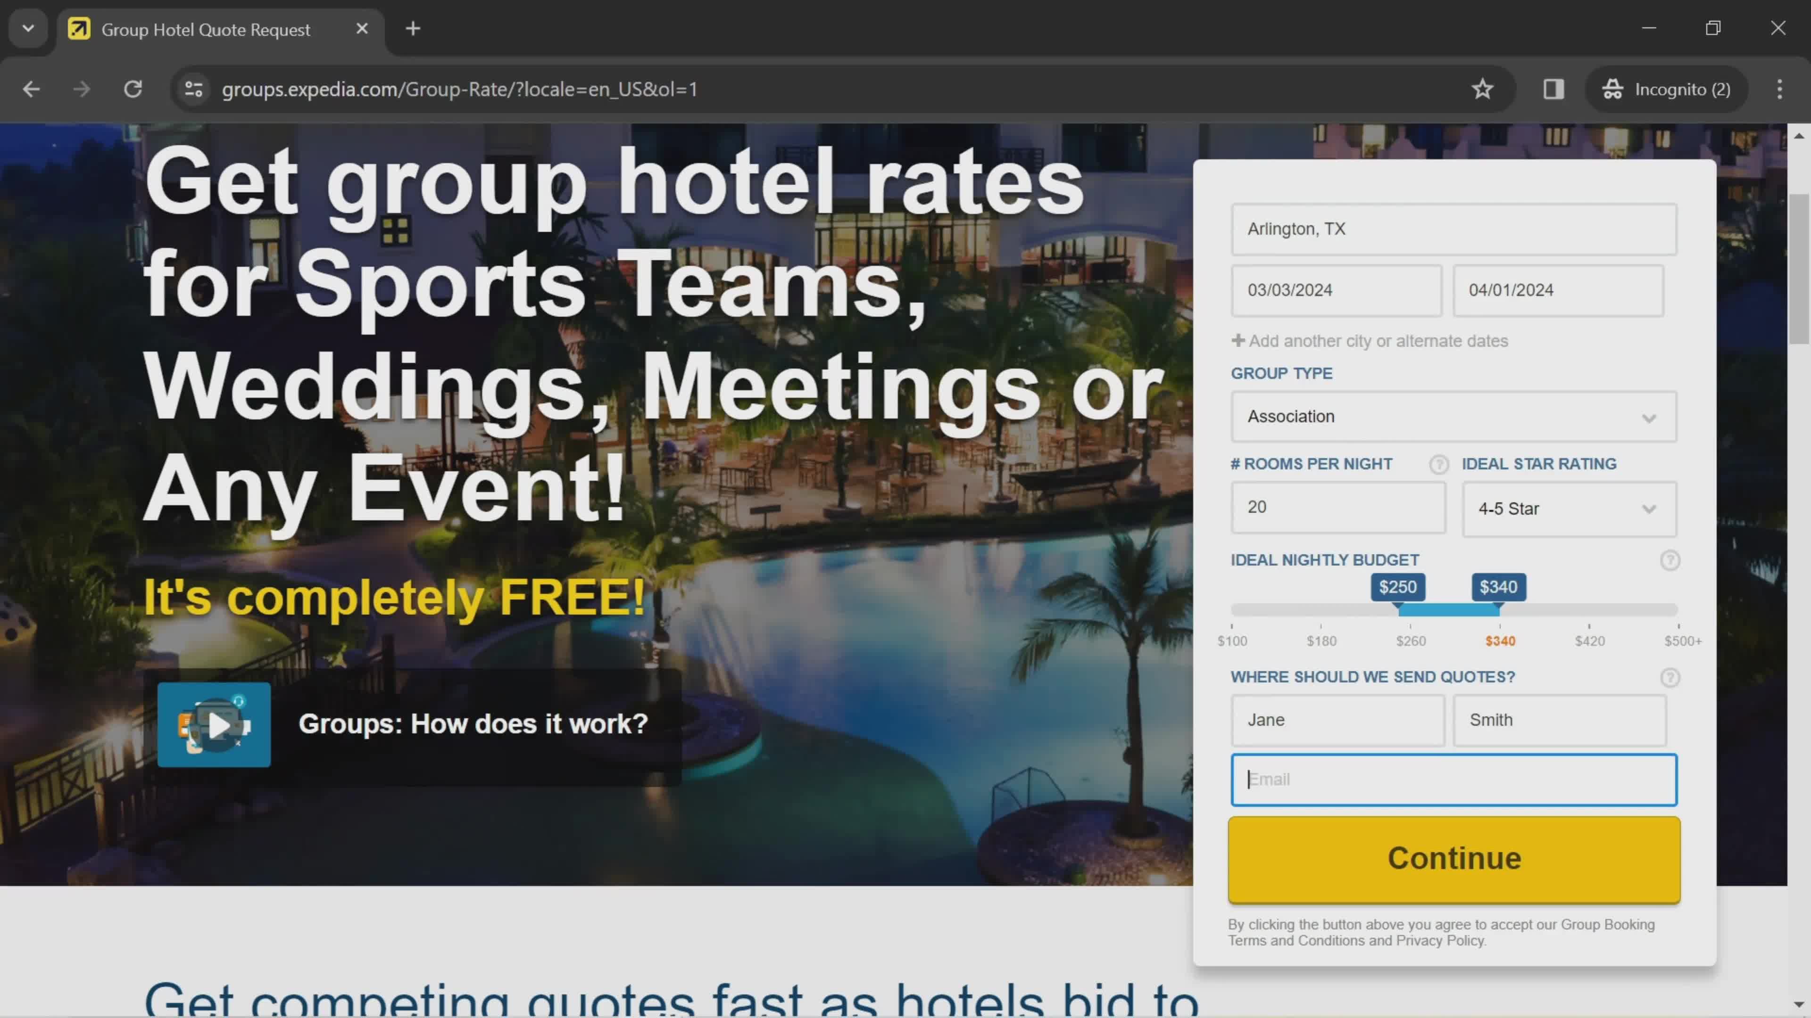
Task: Open the check-out date field 04/01/2024
Action: [1558, 290]
